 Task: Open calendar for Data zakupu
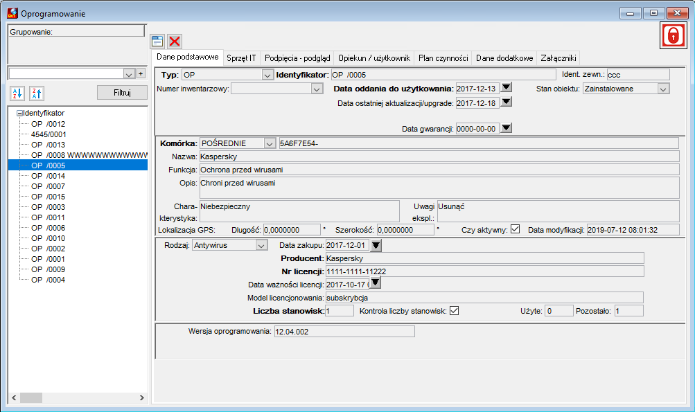click(x=376, y=245)
